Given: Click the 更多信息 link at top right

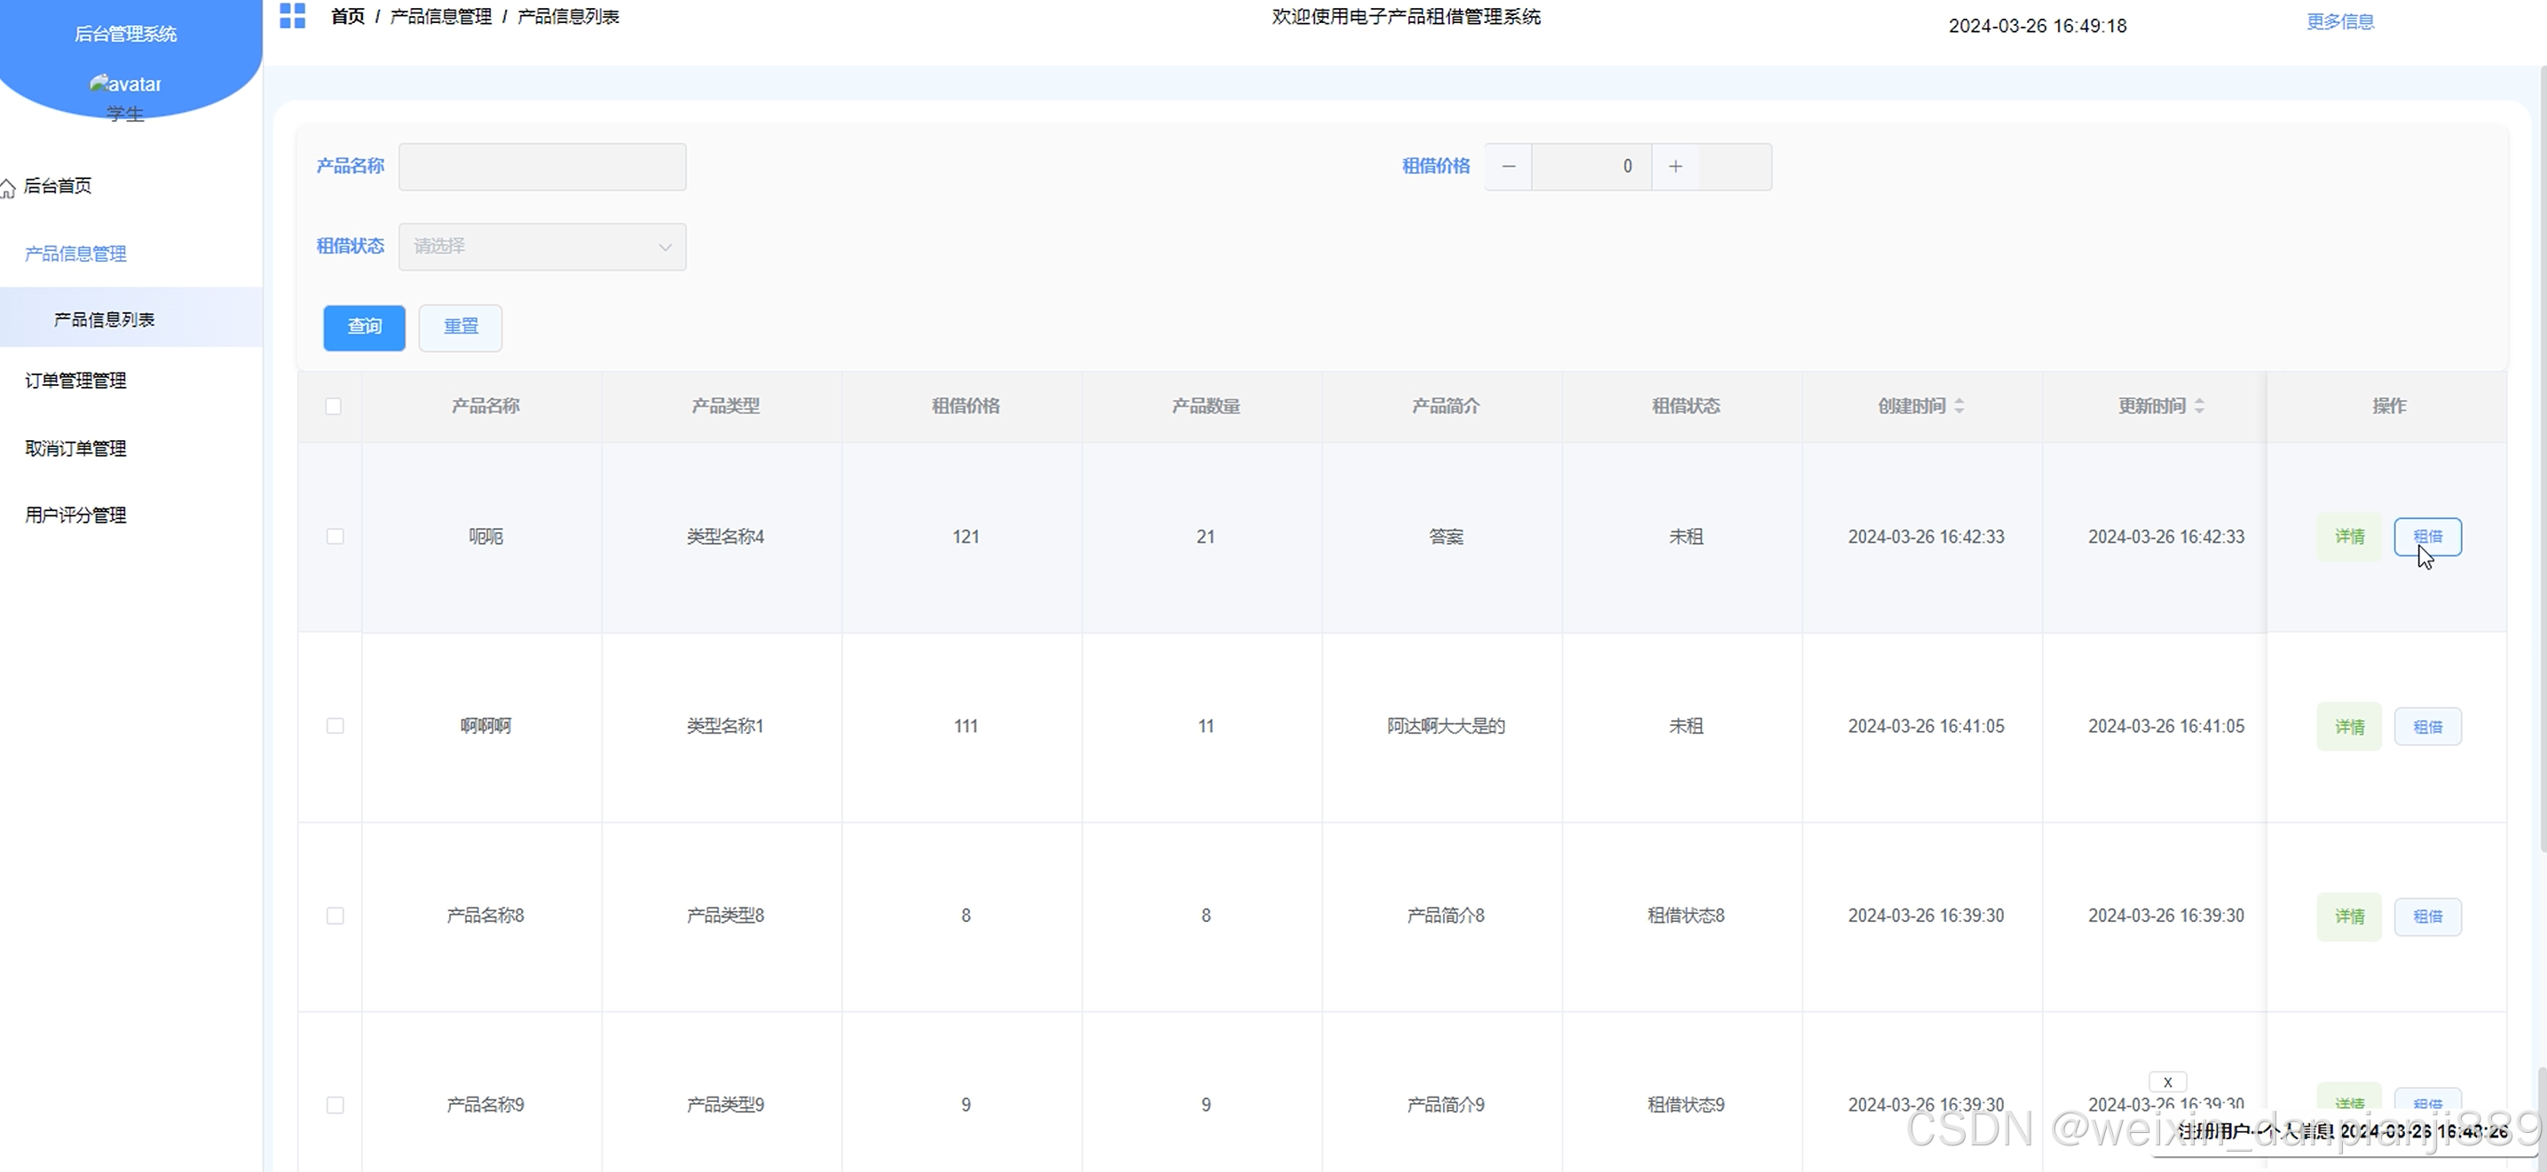Looking at the screenshot, I should (x=2339, y=22).
